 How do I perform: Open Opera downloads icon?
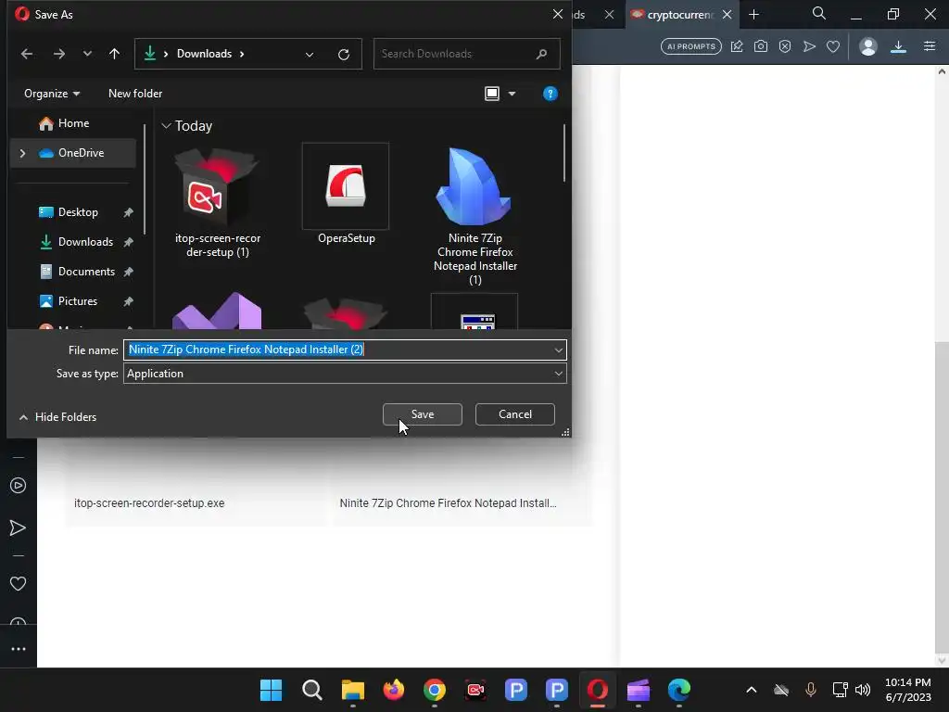(898, 46)
